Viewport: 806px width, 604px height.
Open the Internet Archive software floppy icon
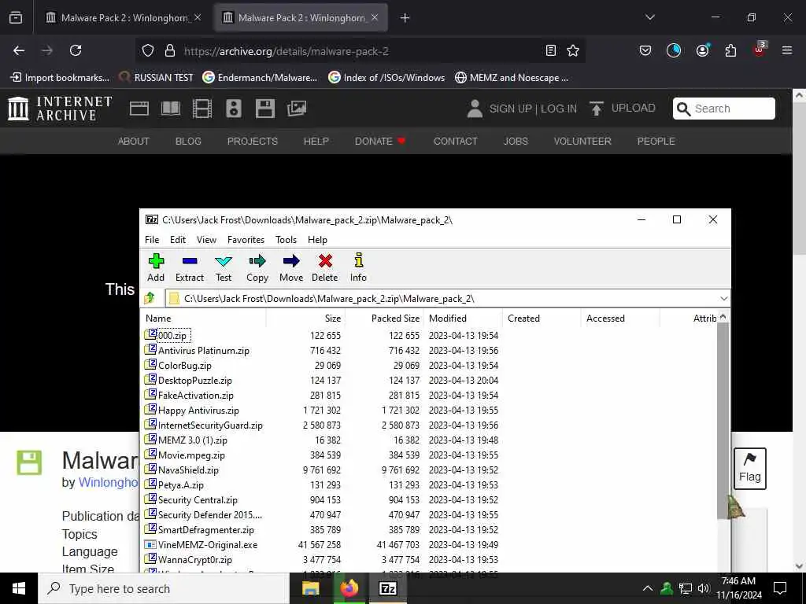click(x=264, y=109)
